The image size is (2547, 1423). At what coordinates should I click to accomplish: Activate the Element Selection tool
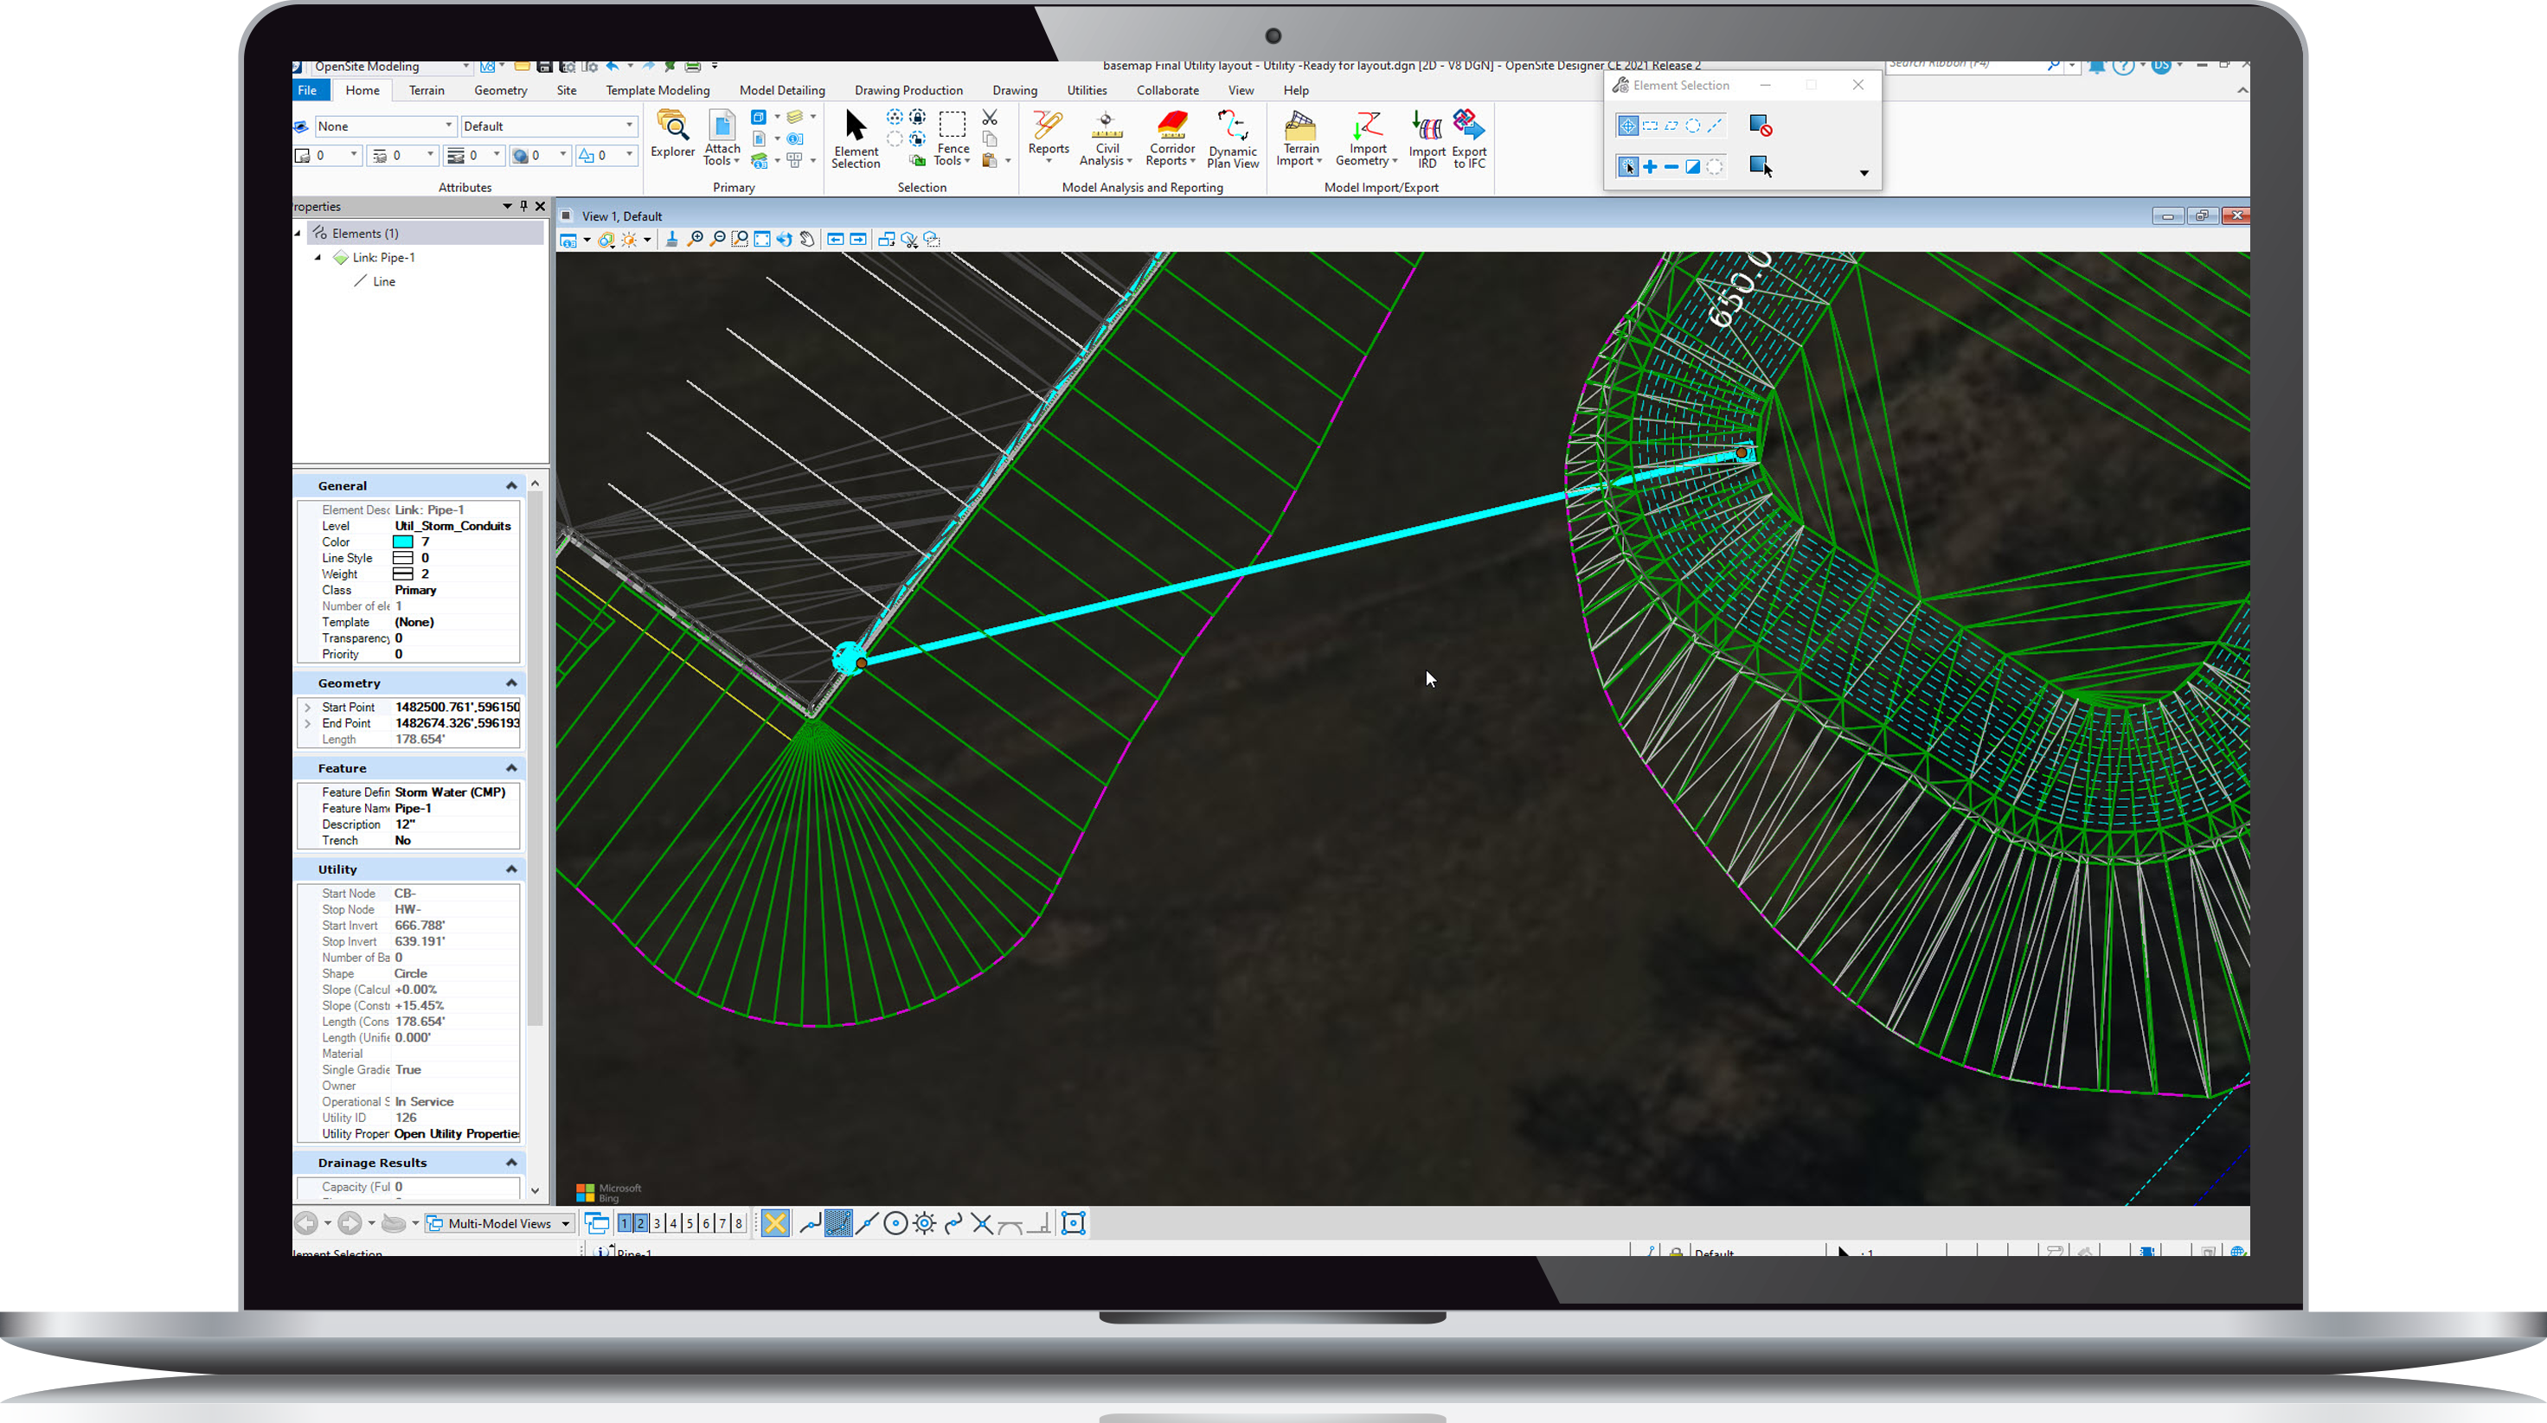(x=854, y=138)
